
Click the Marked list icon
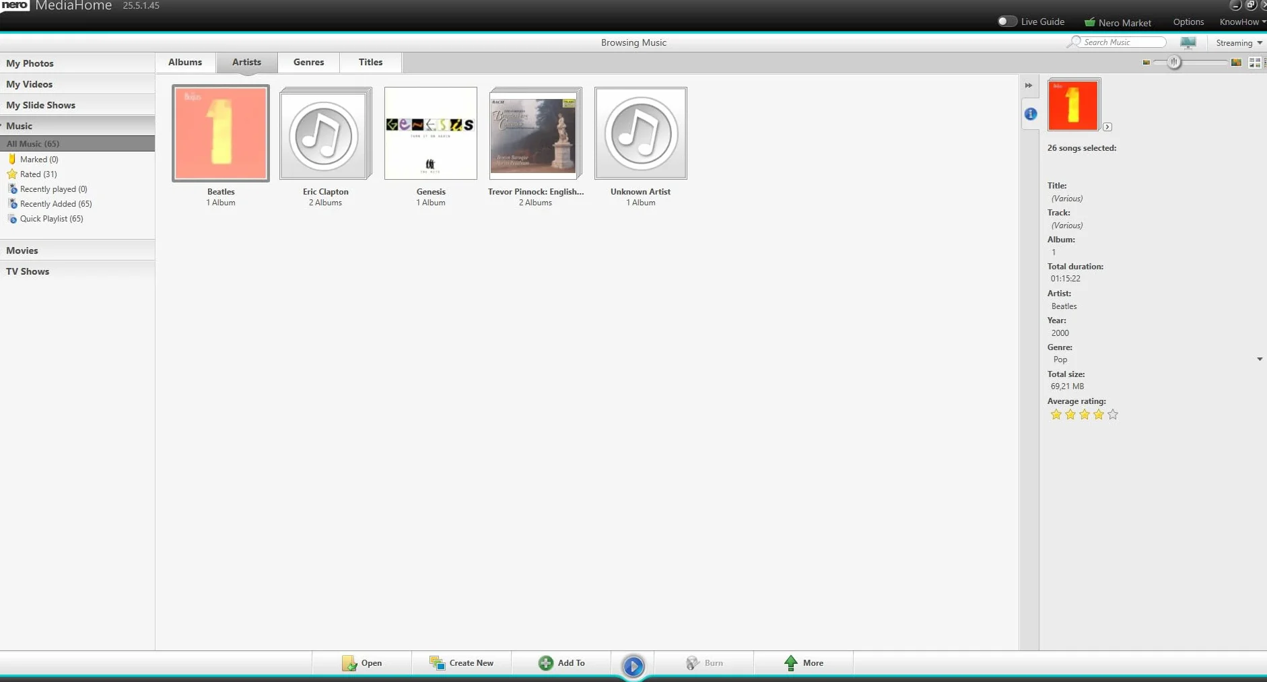click(11, 160)
